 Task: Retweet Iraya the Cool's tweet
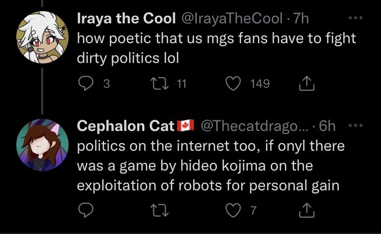pyautogui.click(x=160, y=83)
